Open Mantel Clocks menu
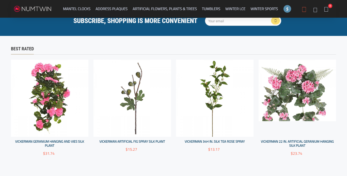This screenshot has height=176, width=347. click(77, 9)
